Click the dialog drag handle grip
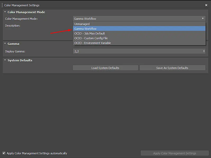This screenshot has width=211, height=158. click(2, 5)
